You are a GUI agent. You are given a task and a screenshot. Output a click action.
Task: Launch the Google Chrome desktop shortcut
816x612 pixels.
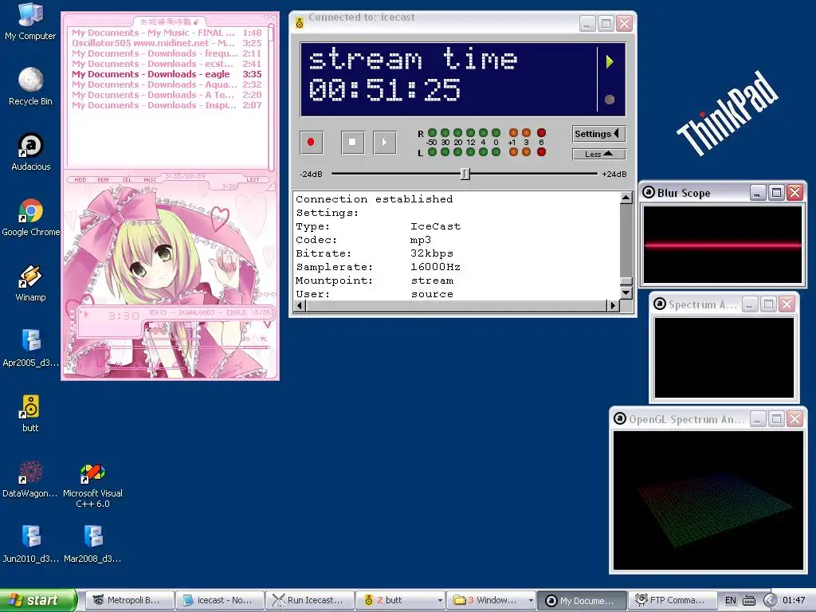[x=30, y=218]
